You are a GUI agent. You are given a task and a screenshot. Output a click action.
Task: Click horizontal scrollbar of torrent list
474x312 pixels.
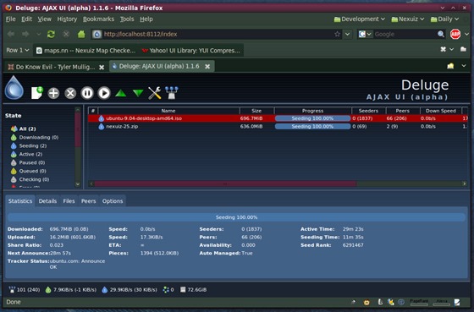225,183
